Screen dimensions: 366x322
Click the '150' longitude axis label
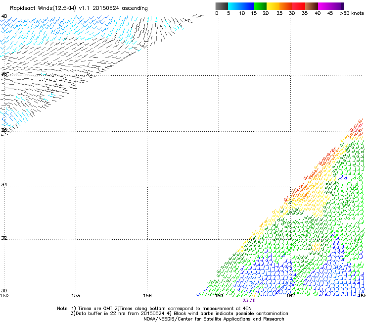pyautogui.click(x=4, y=296)
